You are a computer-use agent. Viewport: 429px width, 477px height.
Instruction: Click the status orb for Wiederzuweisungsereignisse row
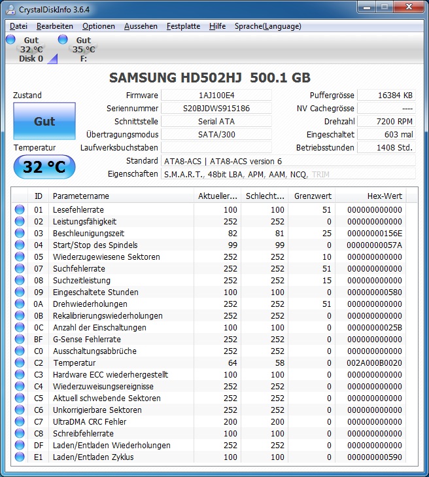click(20, 386)
